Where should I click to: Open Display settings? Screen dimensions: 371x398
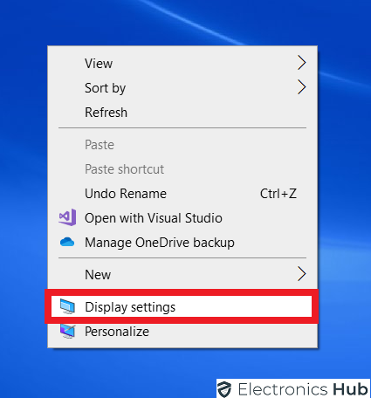point(182,306)
